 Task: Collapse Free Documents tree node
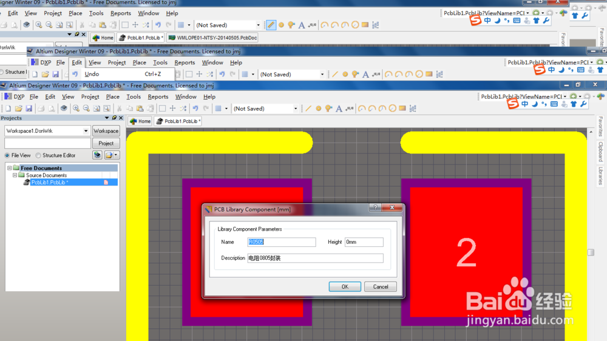coord(10,168)
